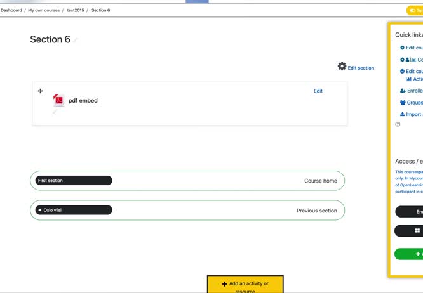
Task: Open My own courses breadcrumb link
Action: pos(44,10)
